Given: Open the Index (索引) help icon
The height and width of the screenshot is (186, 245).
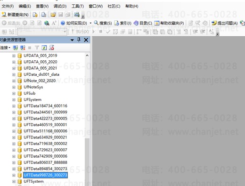Looking at the screenshot, I should click(117, 23).
